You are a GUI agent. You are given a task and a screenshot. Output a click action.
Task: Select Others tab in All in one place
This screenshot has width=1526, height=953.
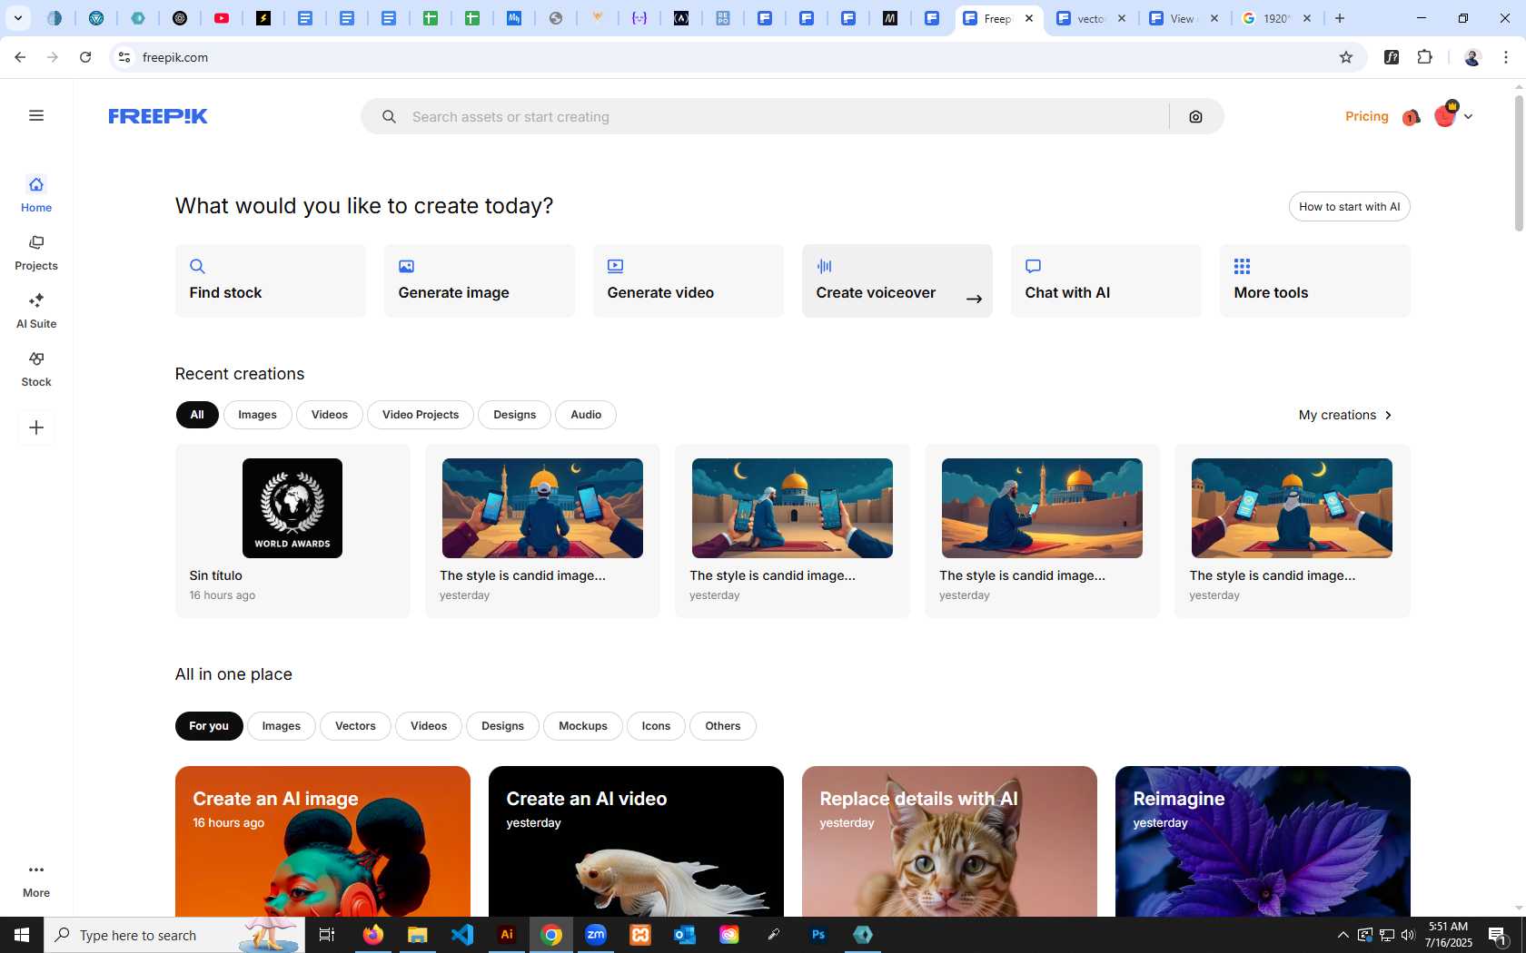coord(723,726)
